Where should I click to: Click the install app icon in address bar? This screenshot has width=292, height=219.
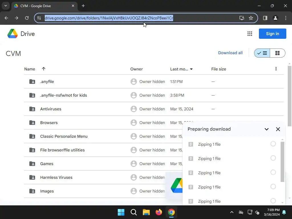[x=242, y=18]
